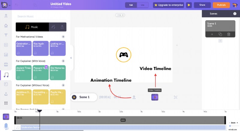Click the microphone voice-over icon
The image size is (240, 131).
6,127
